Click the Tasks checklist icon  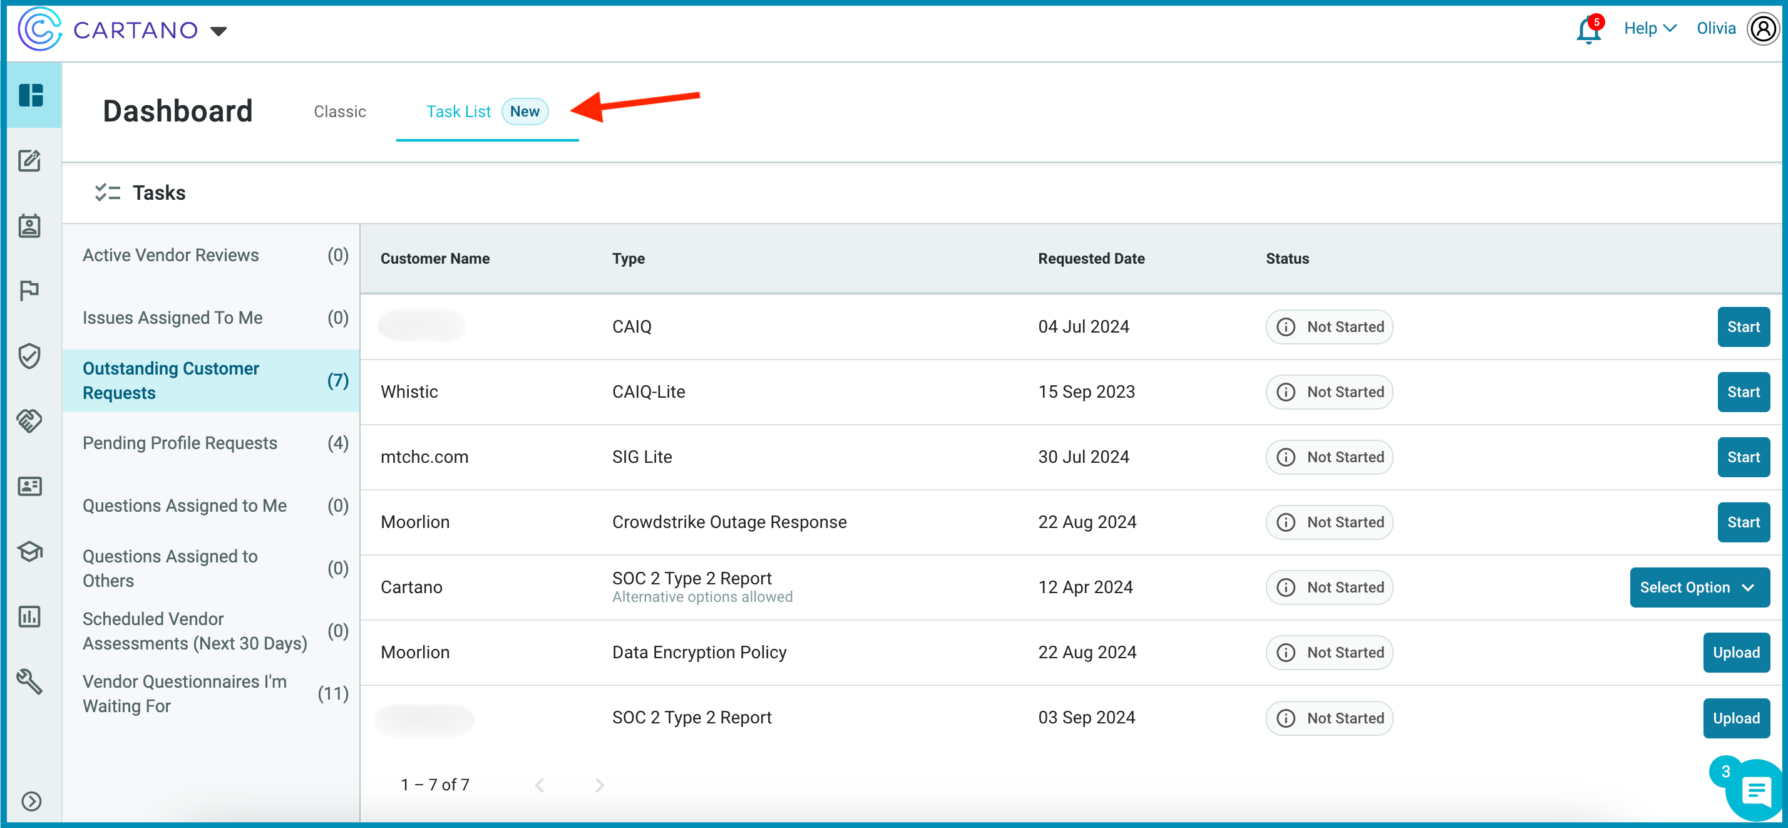pyautogui.click(x=108, y=192)
